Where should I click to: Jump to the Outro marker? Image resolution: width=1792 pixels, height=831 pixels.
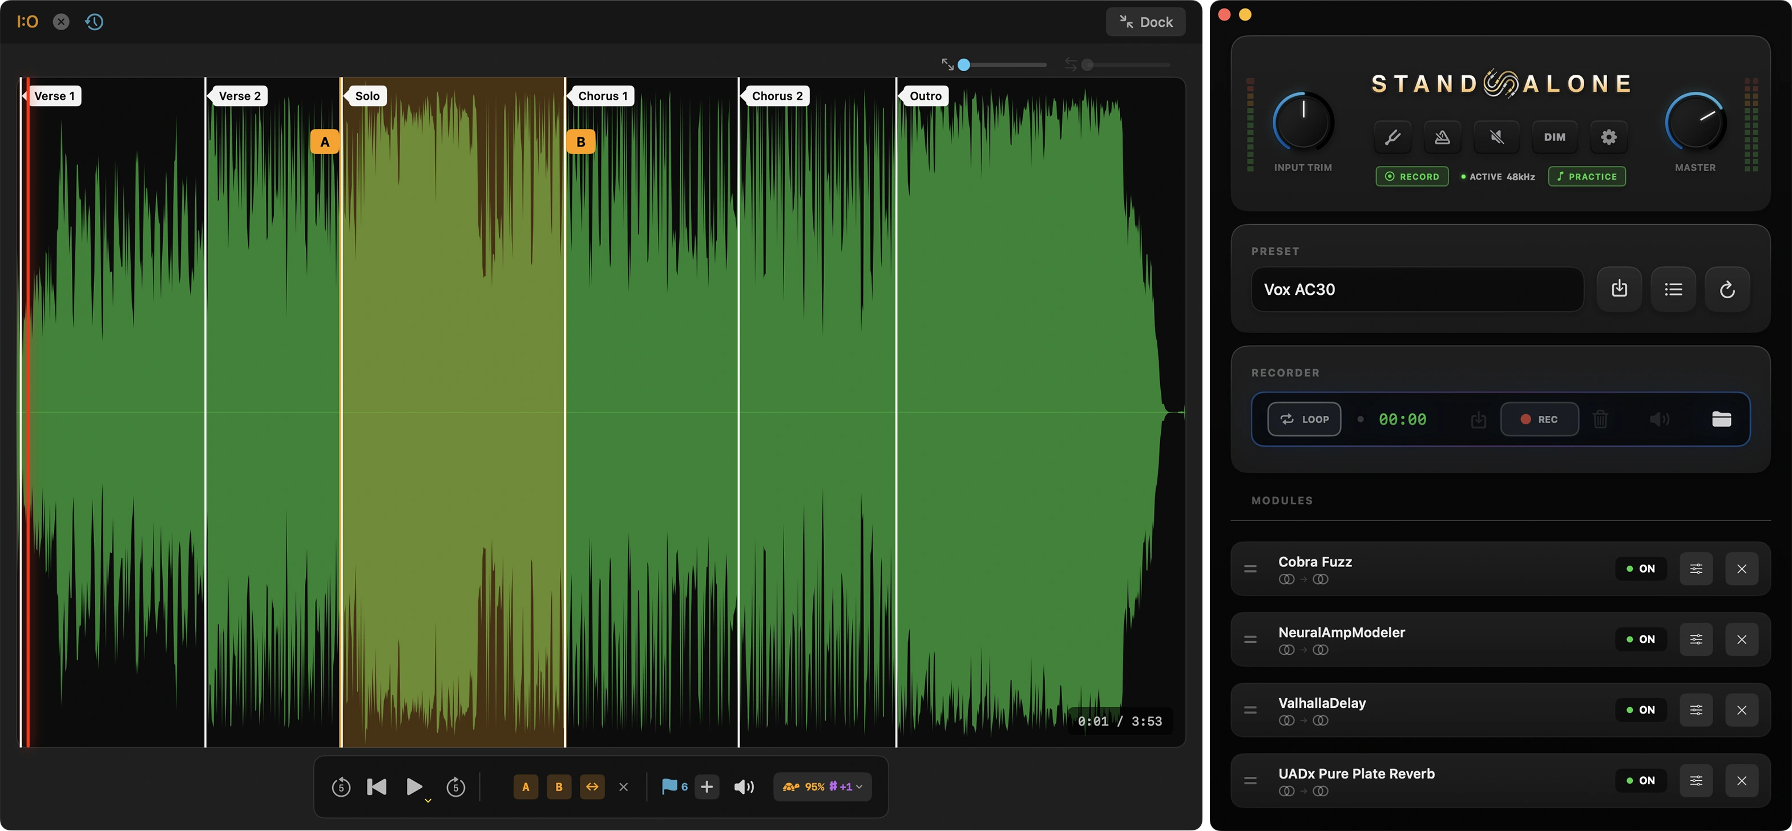point(925,96)
